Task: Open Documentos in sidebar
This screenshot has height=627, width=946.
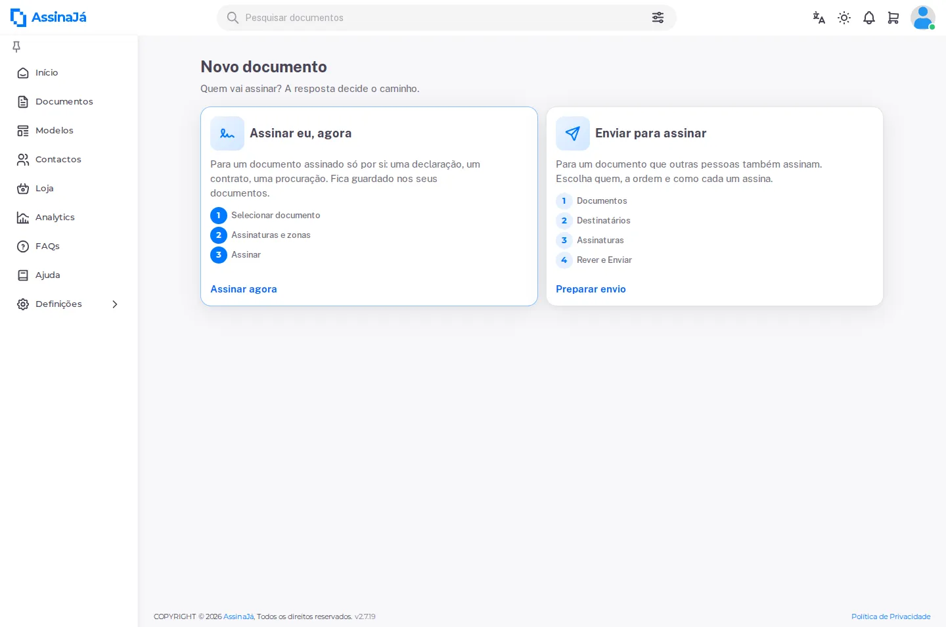Action: pyautogui.click(x=69, y=102)
